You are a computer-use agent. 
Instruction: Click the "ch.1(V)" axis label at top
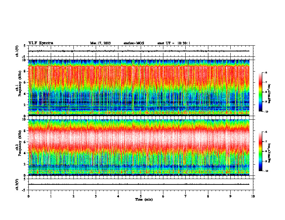17,51
